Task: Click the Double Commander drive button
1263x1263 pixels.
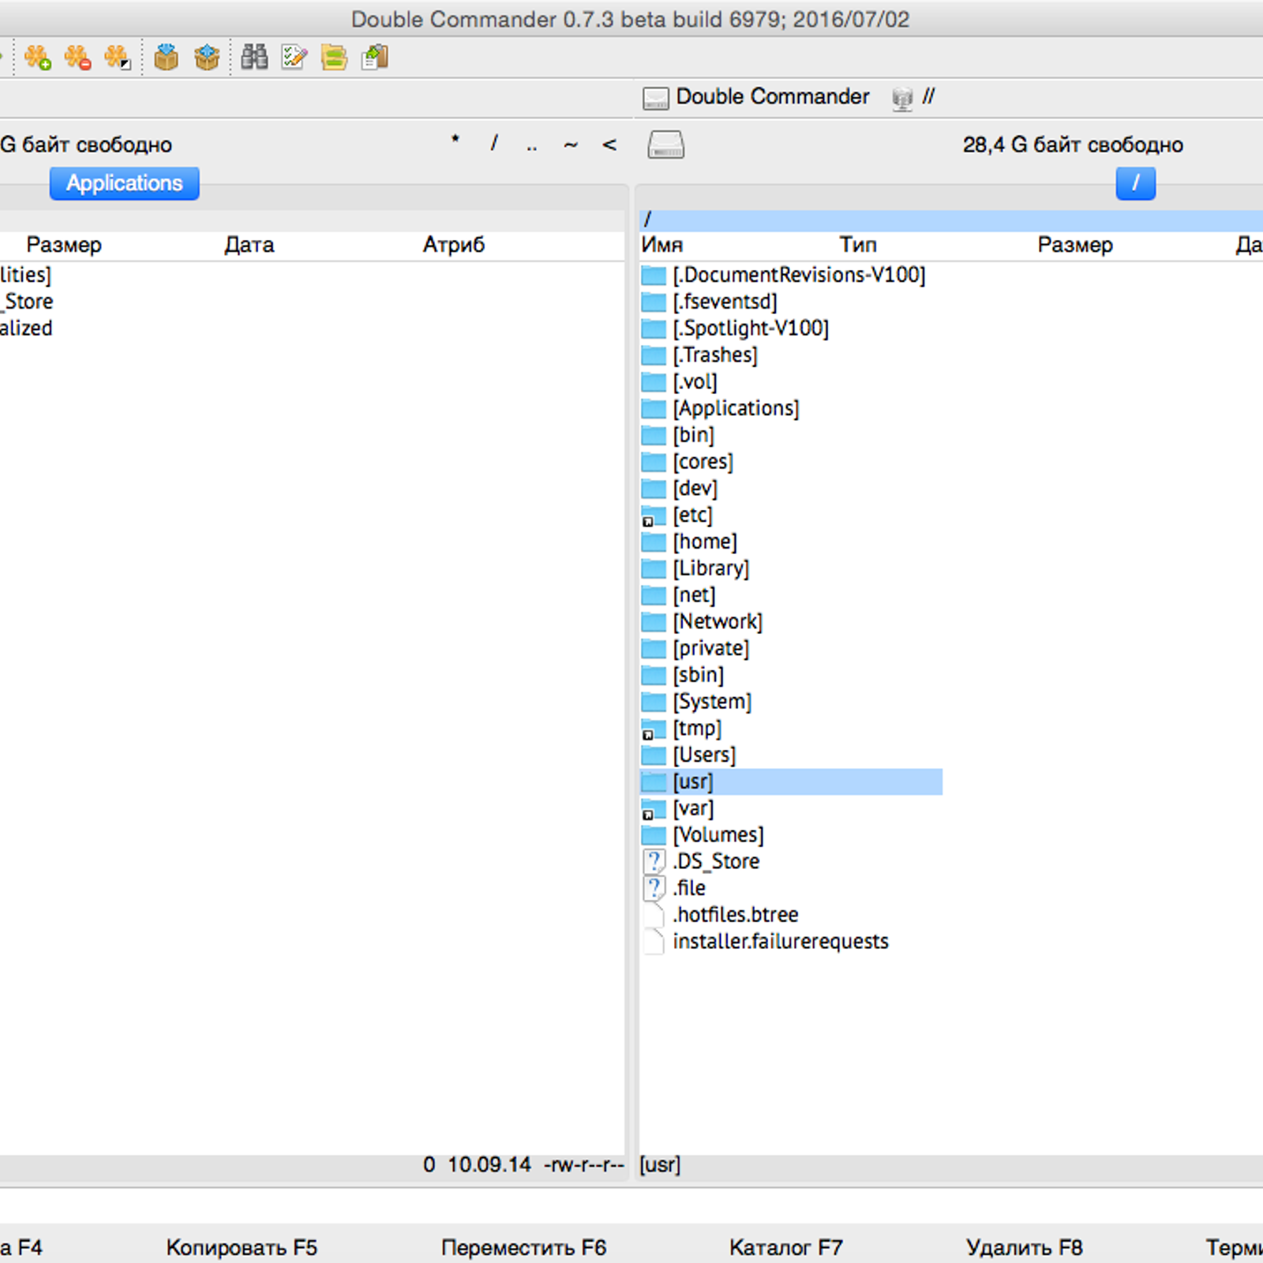Action: (x=756, y=97)
